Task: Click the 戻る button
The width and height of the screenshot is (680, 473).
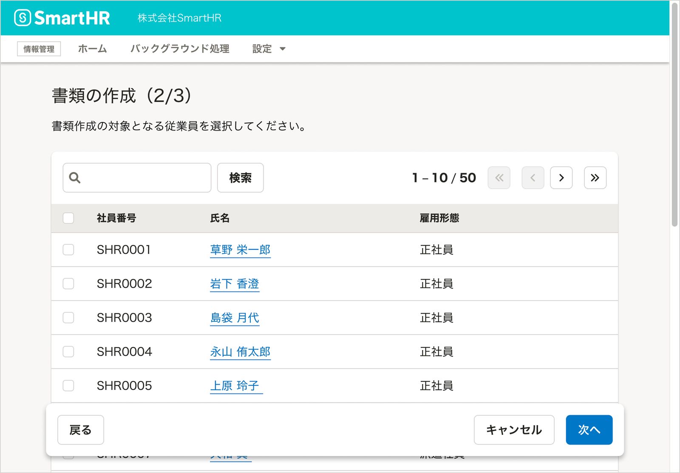Action: 80,430
